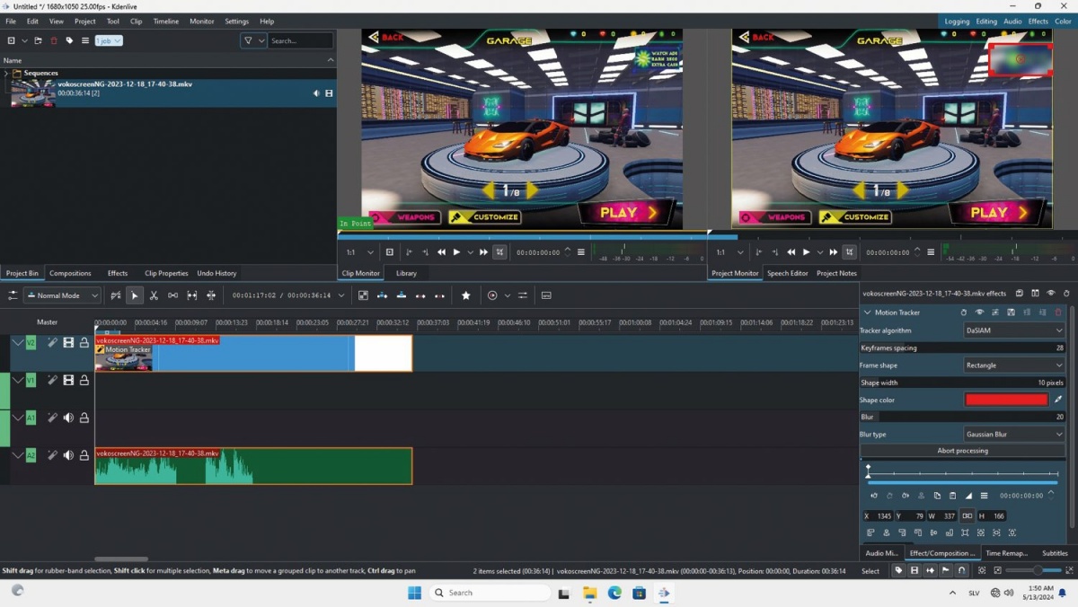This screenshot has height=607, width=1078.
Task: Adjust the Keyframes spacing slider
Action: click(x=962, y=347)
